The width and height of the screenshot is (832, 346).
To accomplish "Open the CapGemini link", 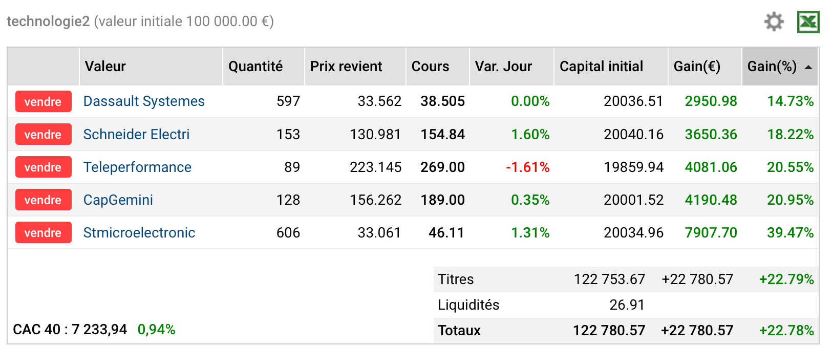I will pos(118,200).
